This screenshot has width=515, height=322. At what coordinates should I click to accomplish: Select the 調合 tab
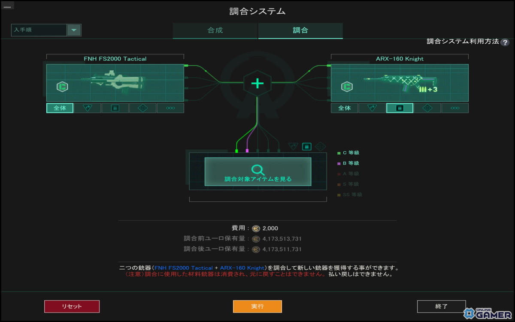[x=300, y=31]
